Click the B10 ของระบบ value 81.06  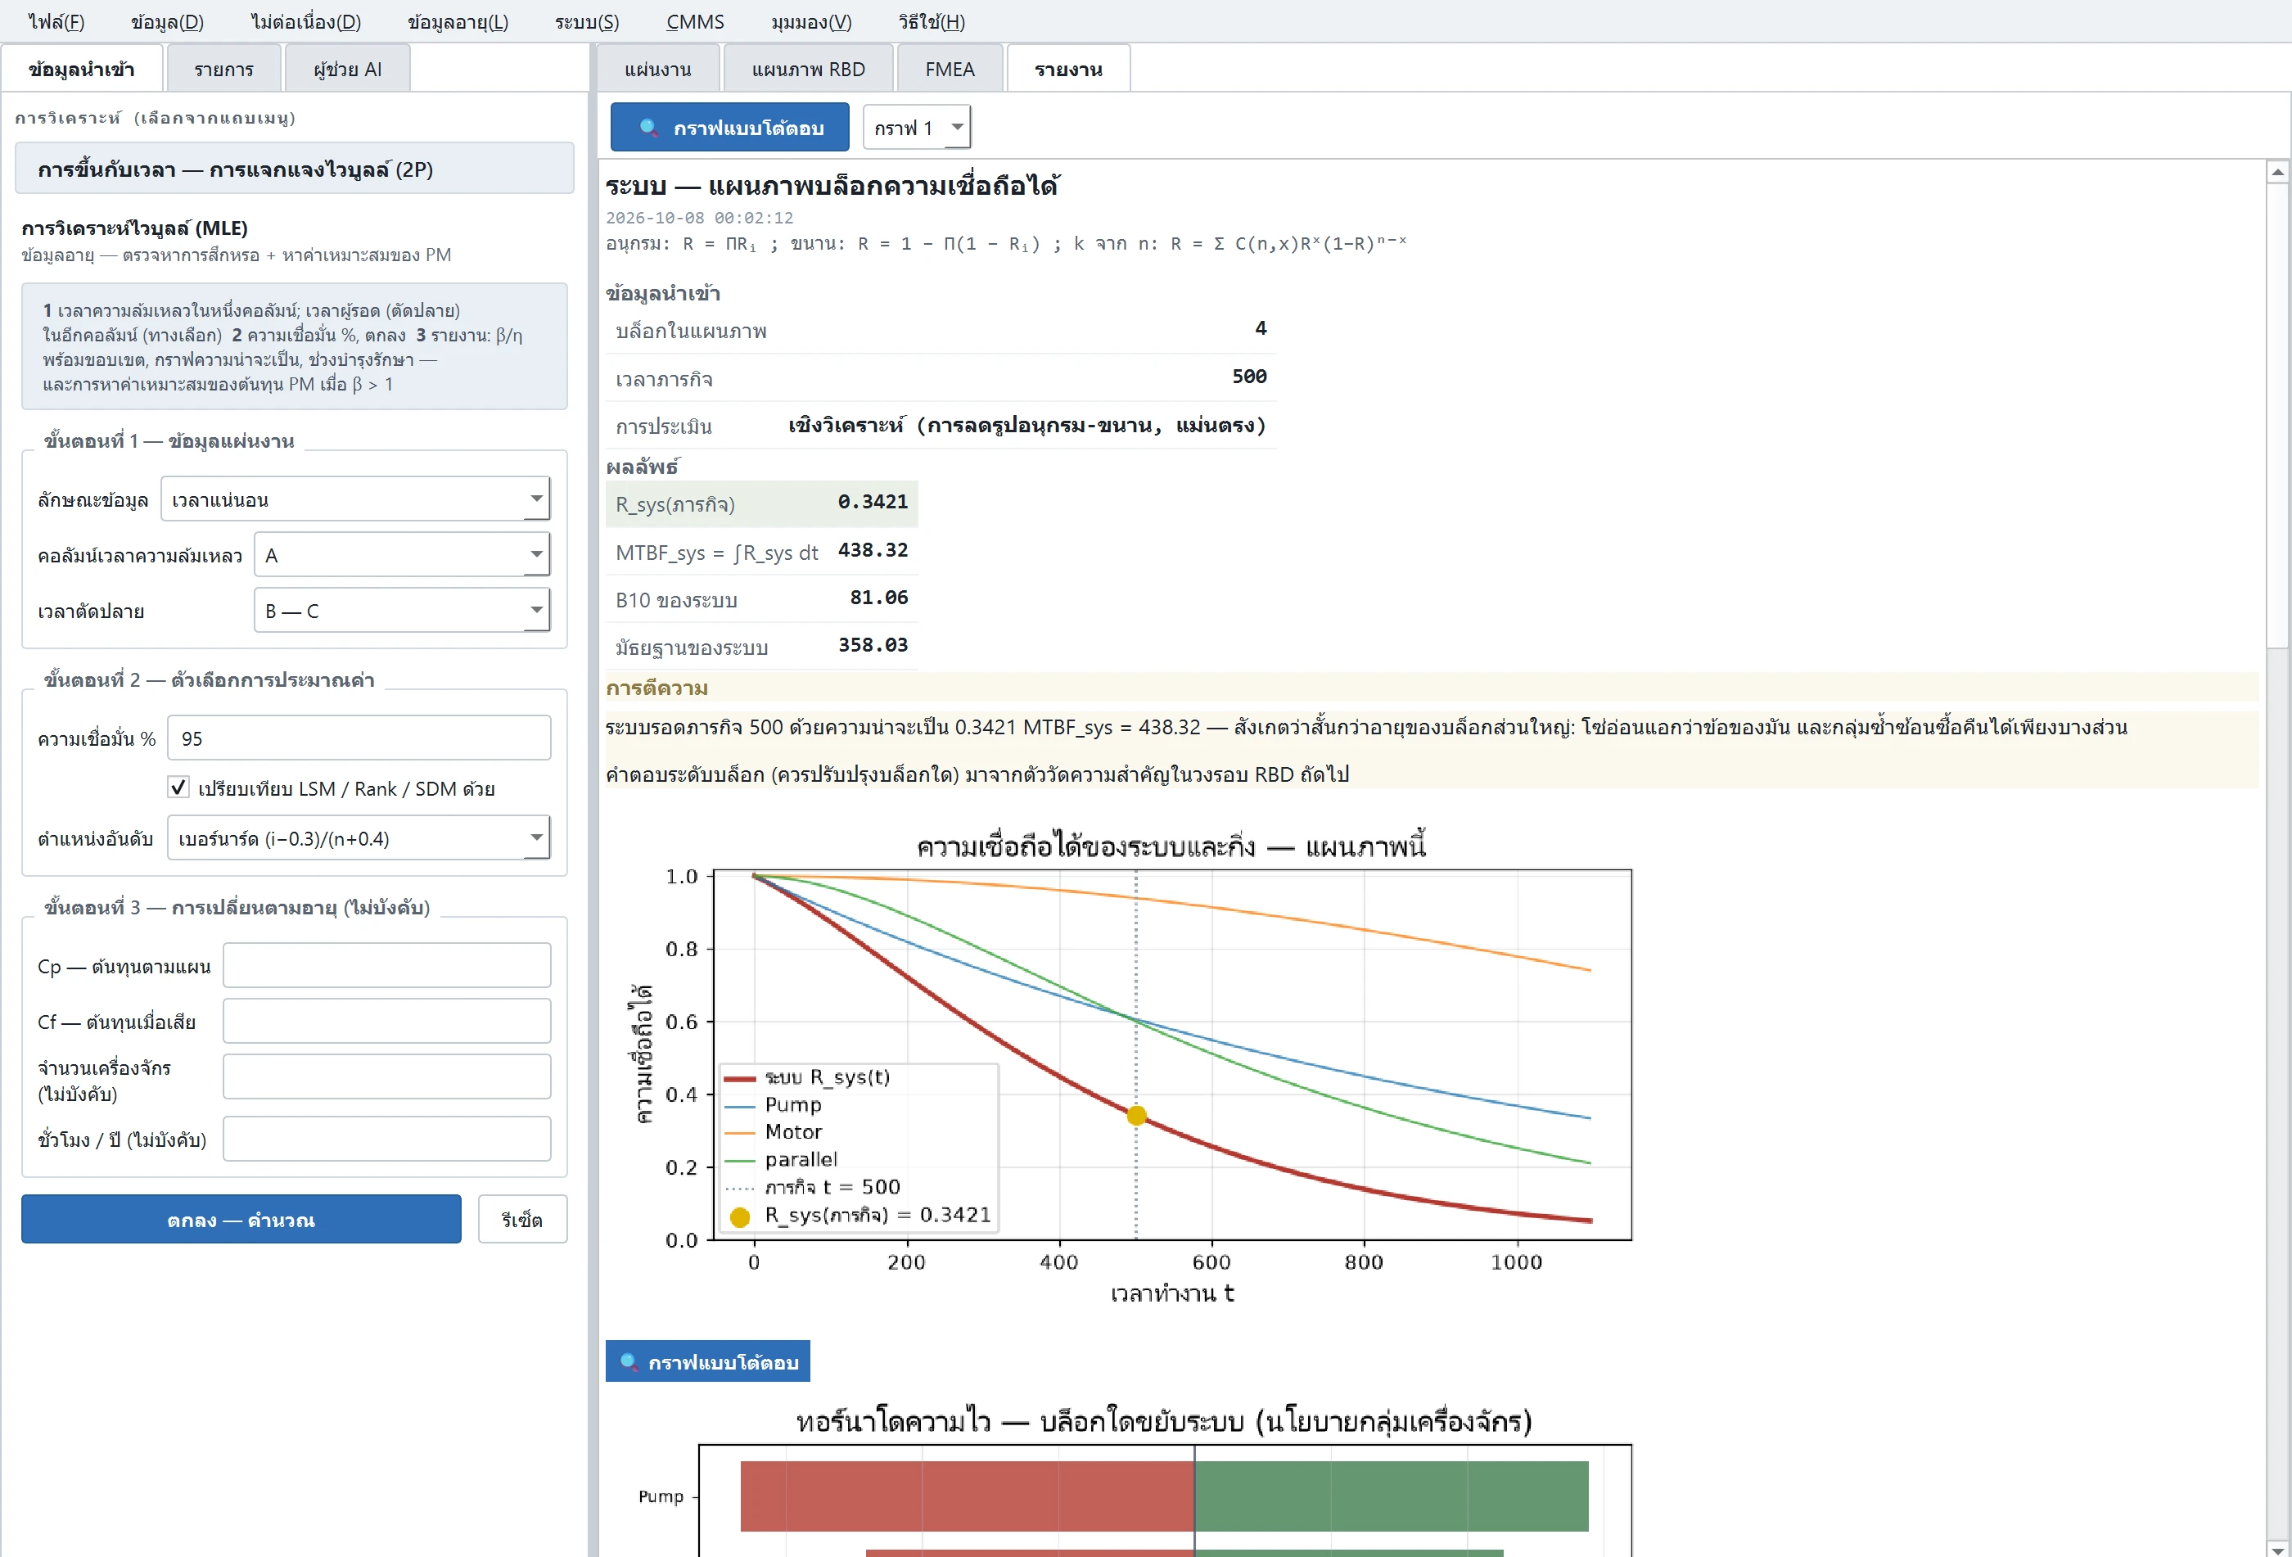tap(878, 598)
